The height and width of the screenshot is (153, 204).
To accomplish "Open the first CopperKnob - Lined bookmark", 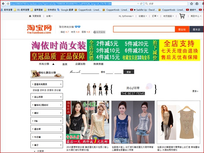I will click(x=88, y=10).
